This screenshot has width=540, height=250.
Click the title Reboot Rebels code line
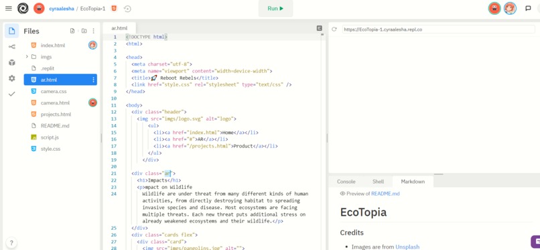pyautogui.click(x=175, y=78)
